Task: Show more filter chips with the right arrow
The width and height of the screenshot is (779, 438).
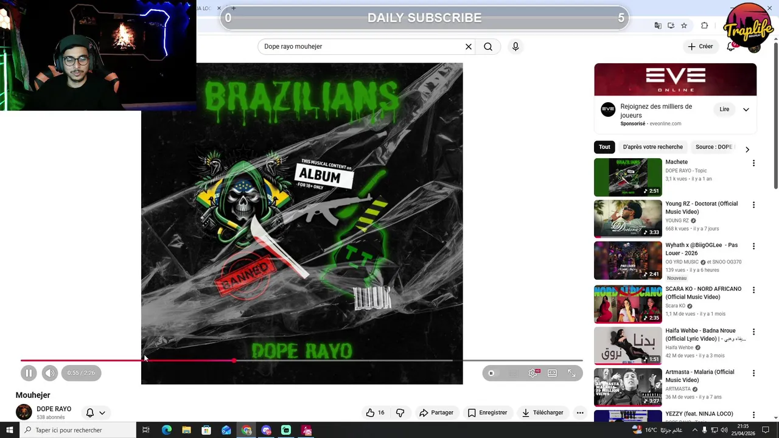Action: (747, 150)
